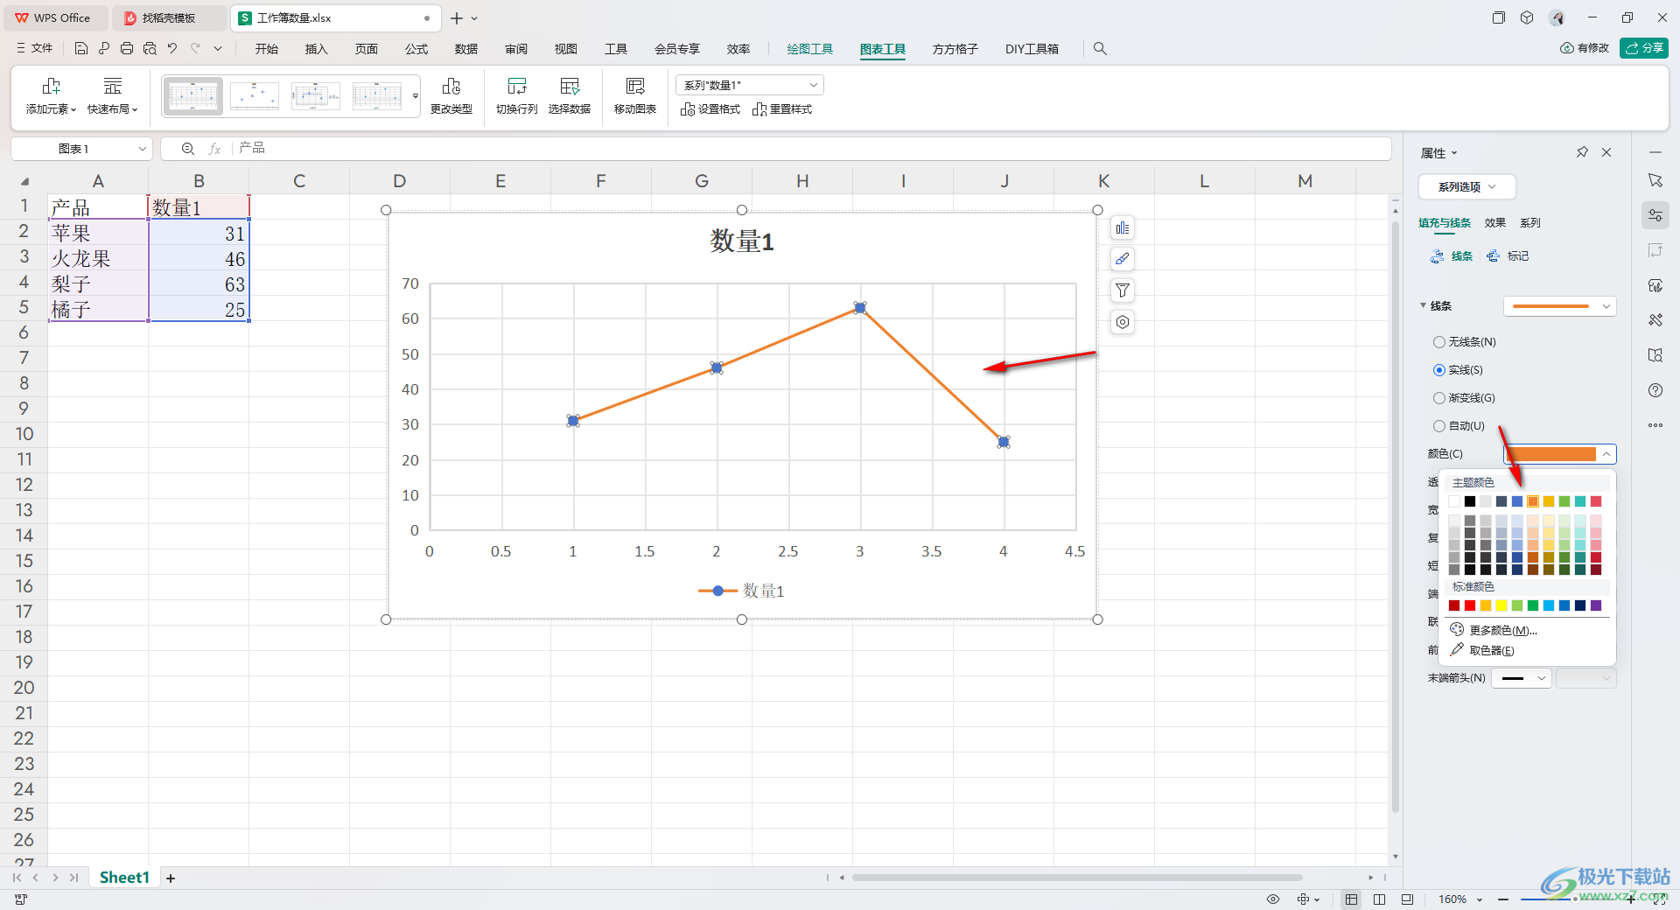
Task: Click 设置格式 format selection button
Action: click(x=710, y=109)
